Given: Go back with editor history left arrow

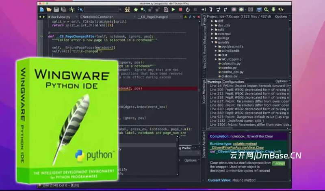Looking at the screenshot, I should pos(40,17).
